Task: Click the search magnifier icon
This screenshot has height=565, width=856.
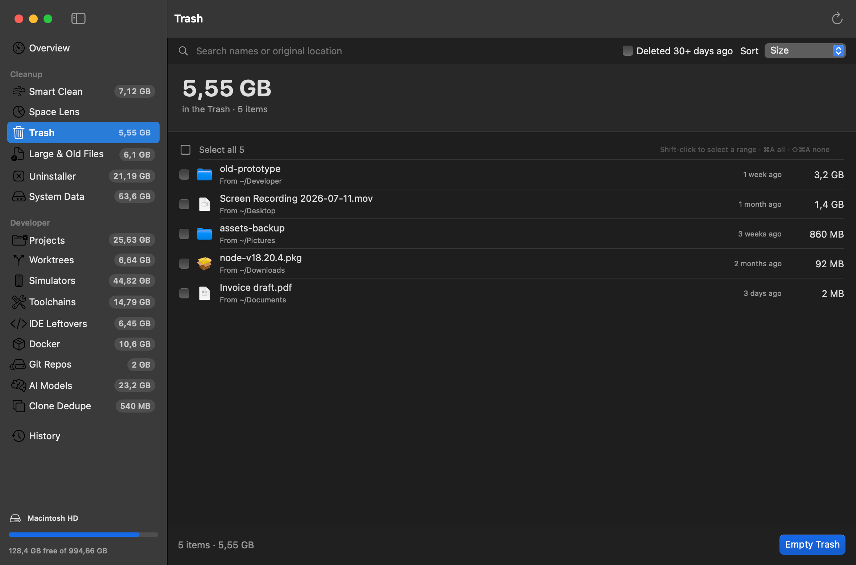Action: [x=184, y=51]
